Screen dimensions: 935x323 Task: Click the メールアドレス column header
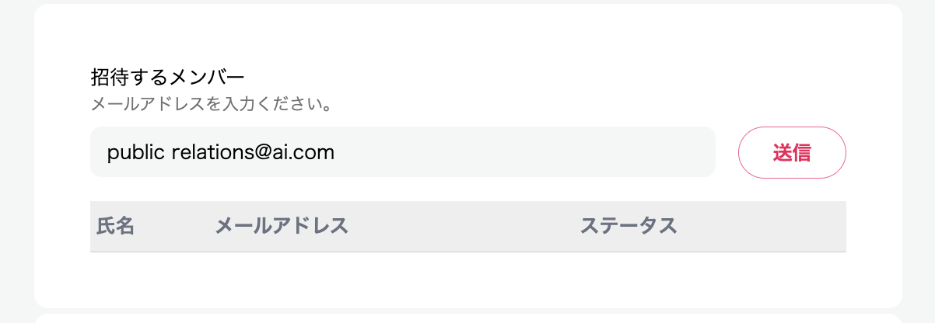(281, 226)
